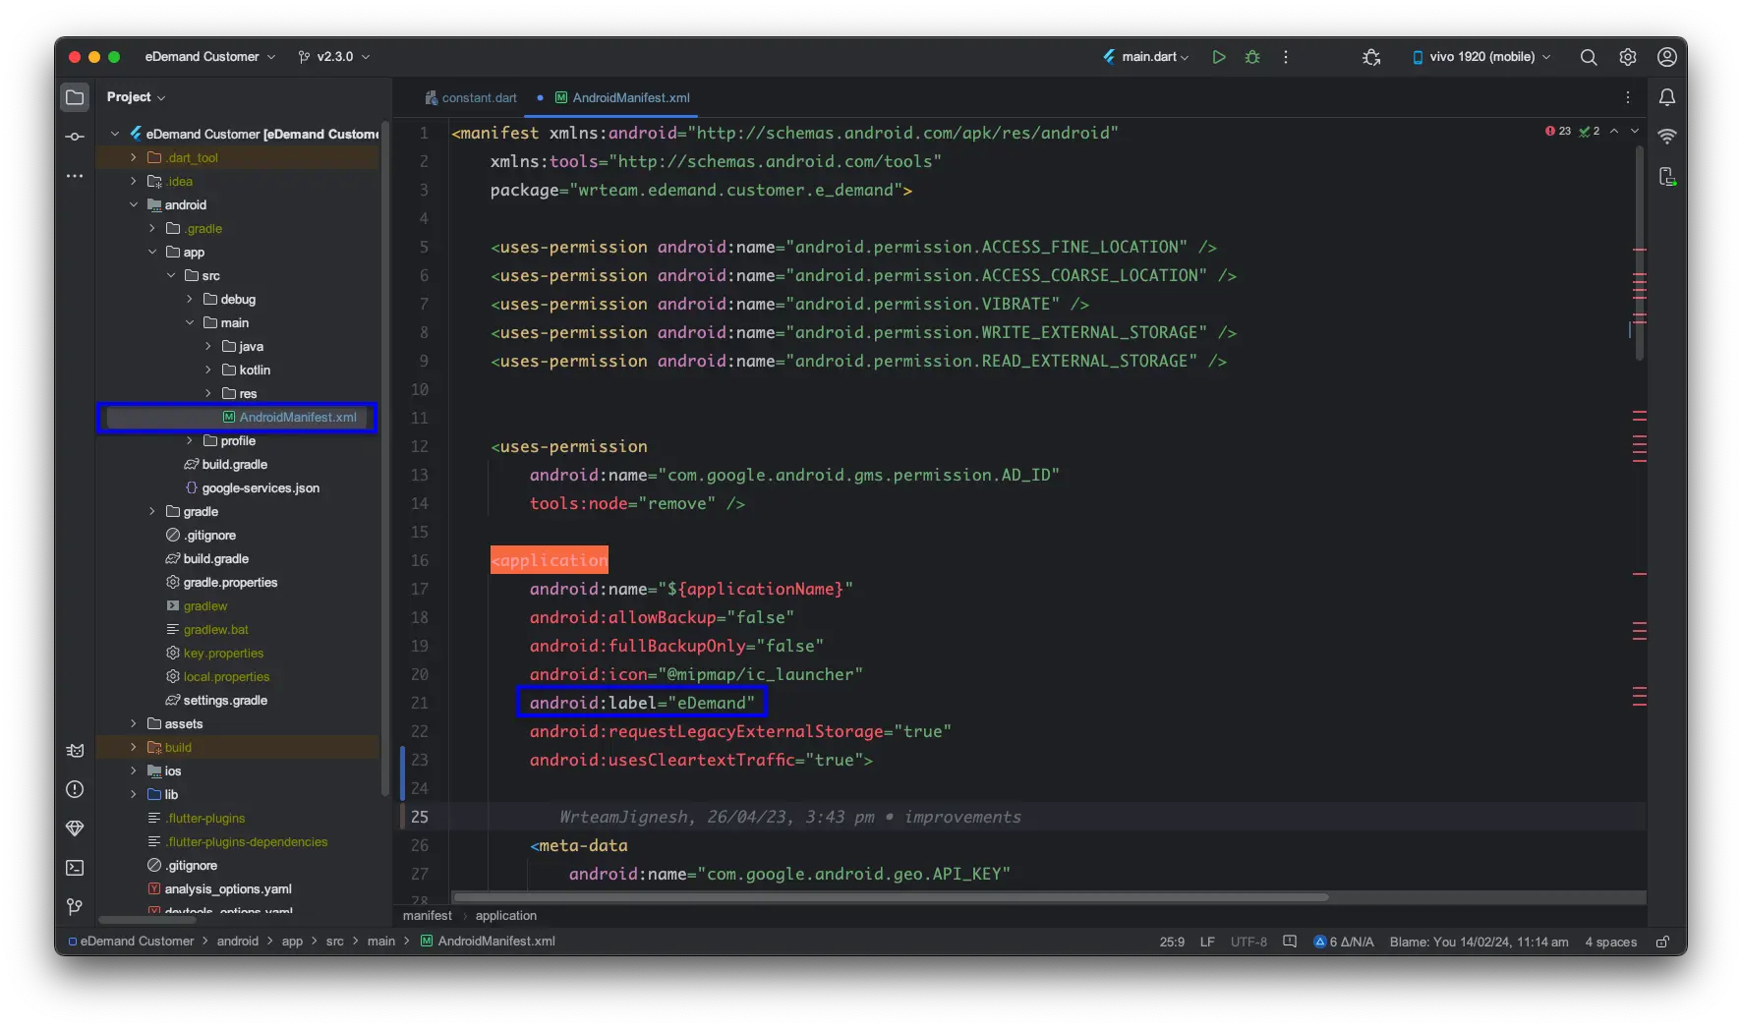Open the Commit tool window icon
Viewport: 1742px width, 1028px height.
pos(75,137)
